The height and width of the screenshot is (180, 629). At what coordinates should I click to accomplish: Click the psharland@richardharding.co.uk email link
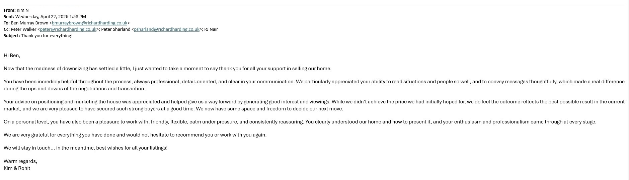pyautogui.click(x=167, y=29)
